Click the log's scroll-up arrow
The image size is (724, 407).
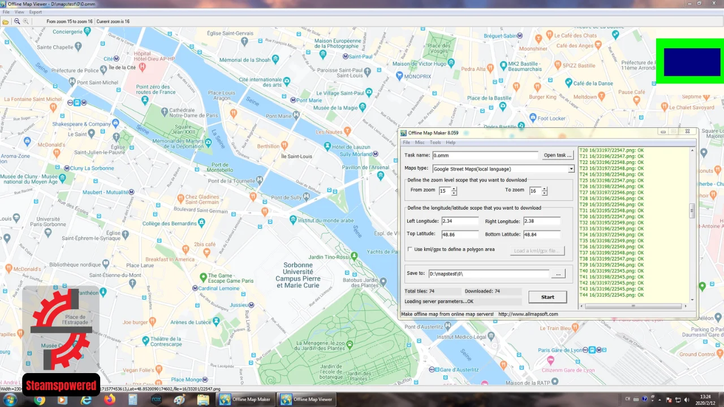click(x=692, y=150)
